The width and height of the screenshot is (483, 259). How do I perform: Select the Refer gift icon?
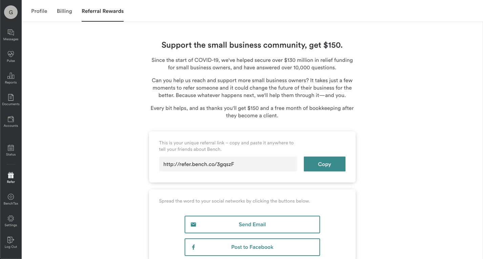pos(11,175)
